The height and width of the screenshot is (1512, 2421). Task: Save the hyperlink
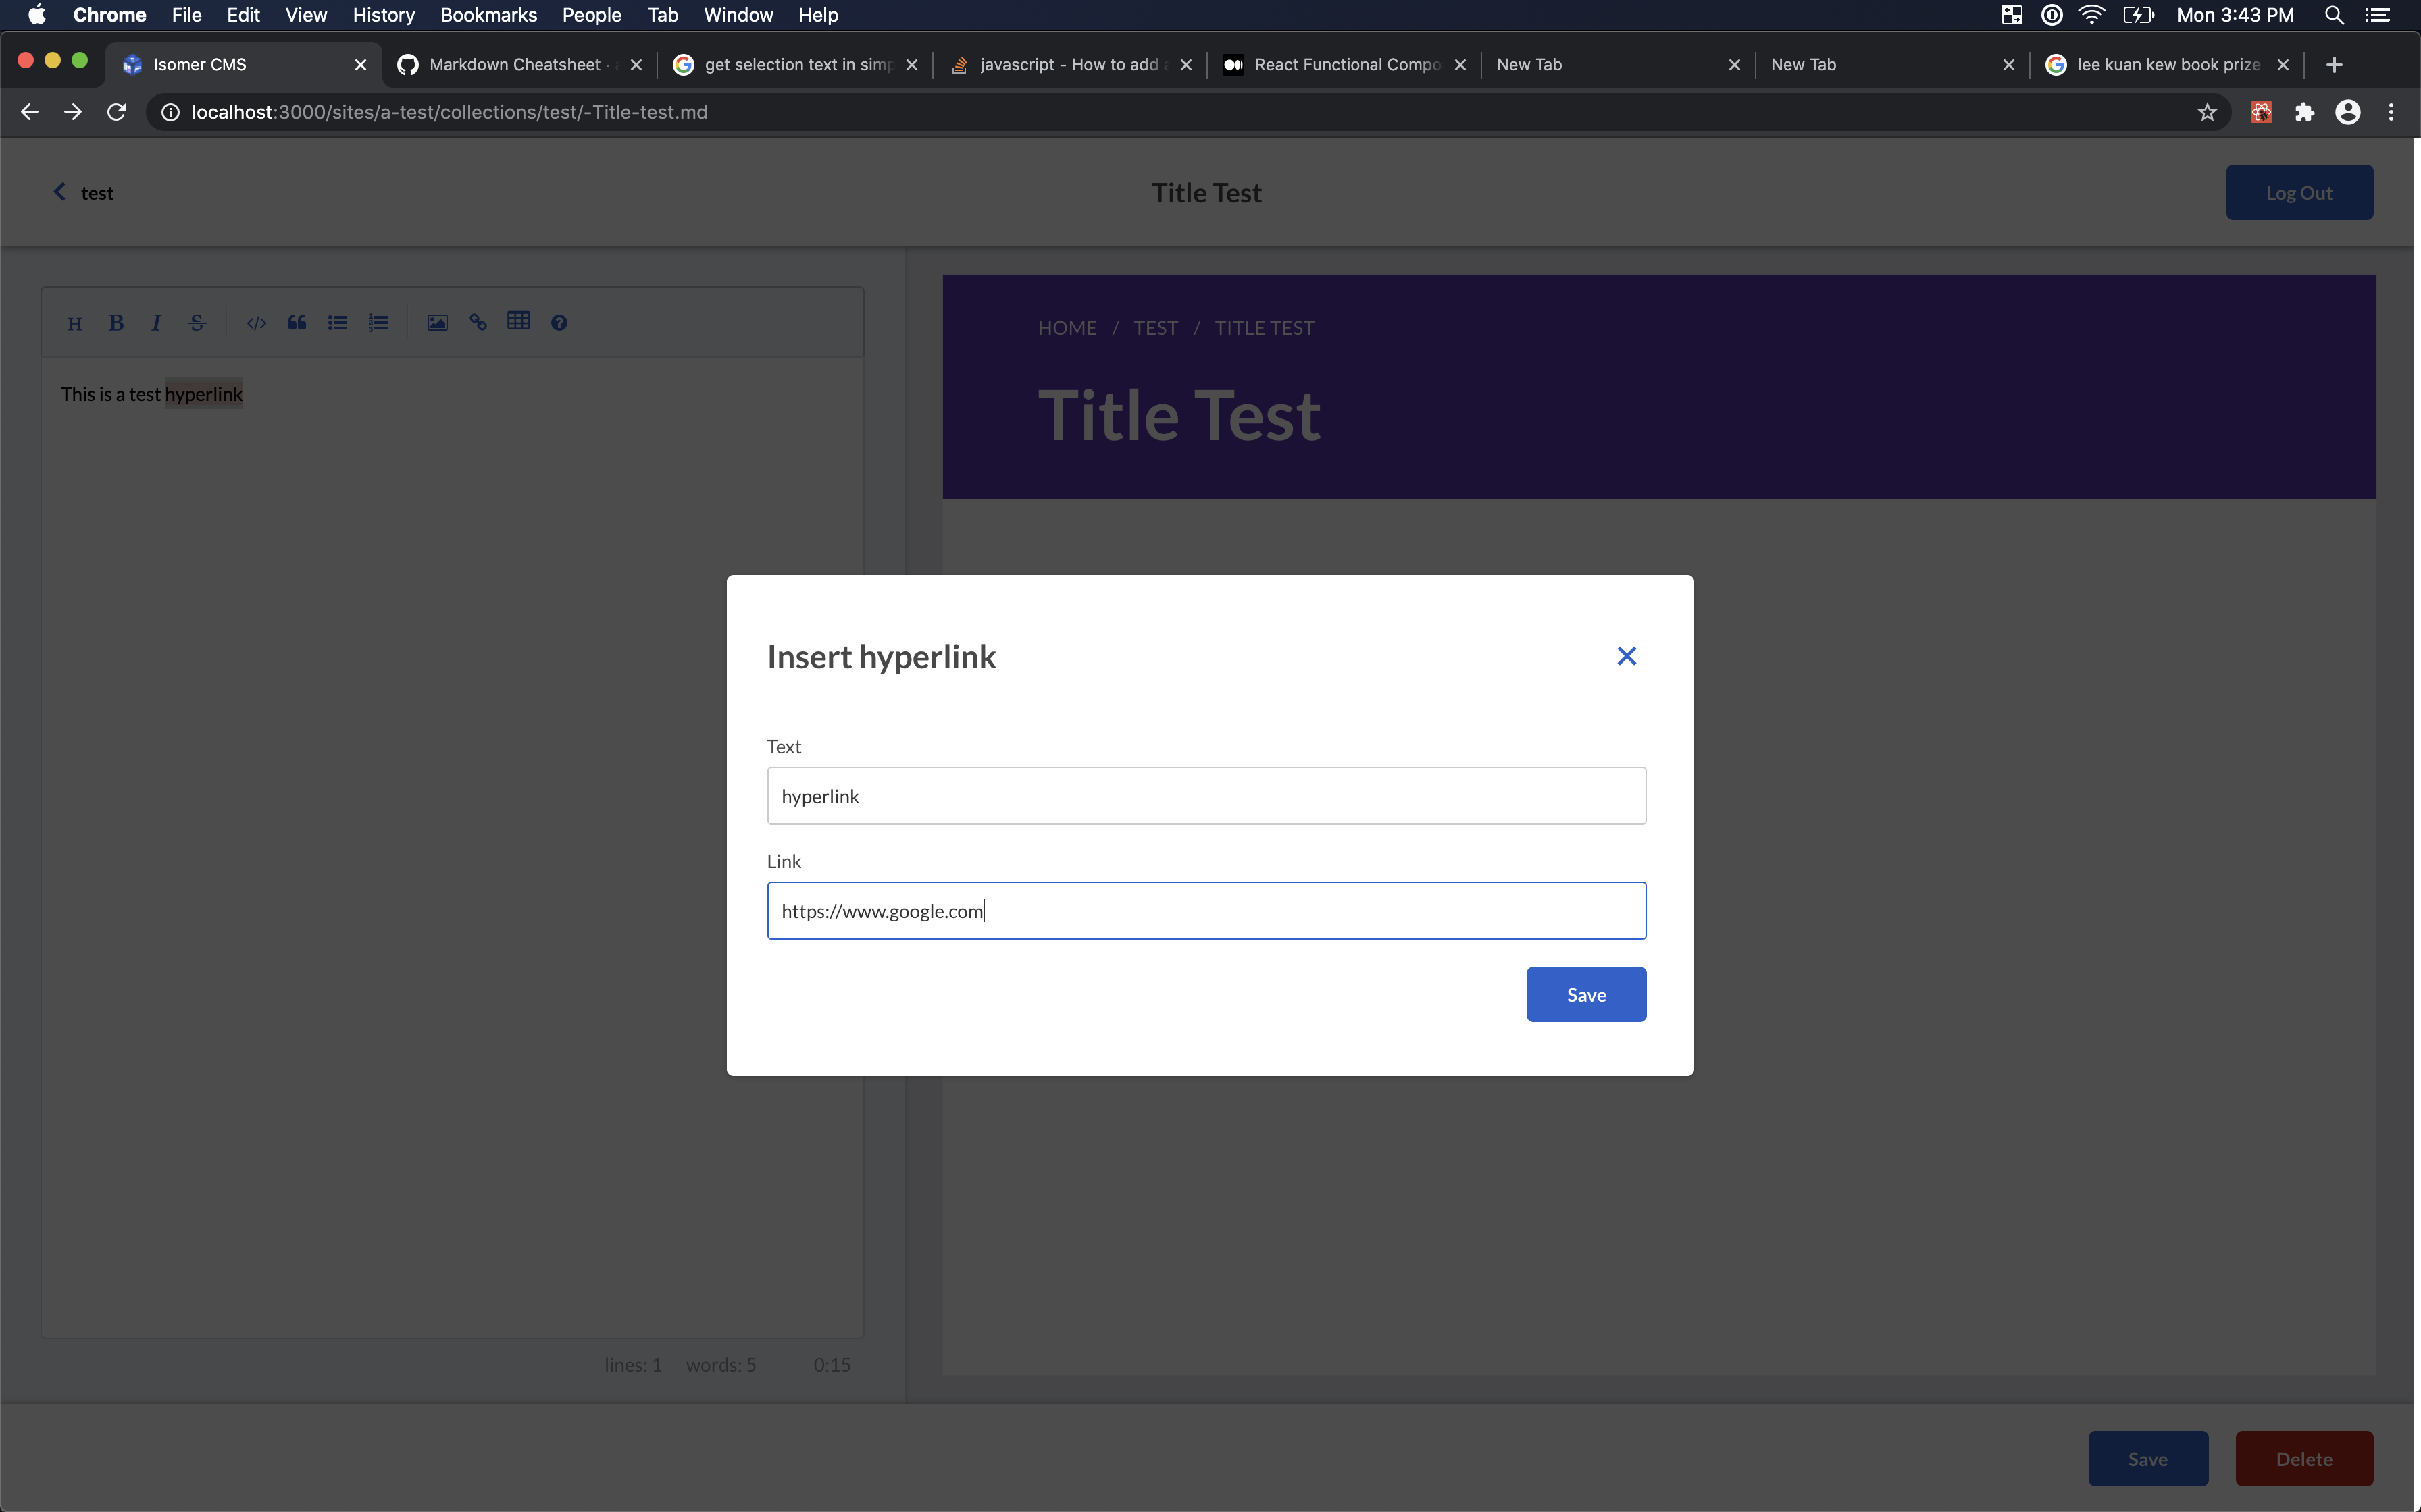click(x=1585, y=994)
